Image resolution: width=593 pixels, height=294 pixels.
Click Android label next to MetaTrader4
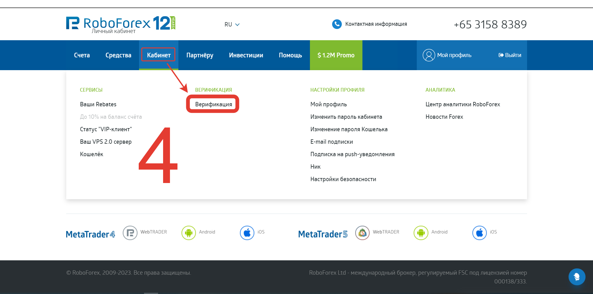click(x=207, y=232)
